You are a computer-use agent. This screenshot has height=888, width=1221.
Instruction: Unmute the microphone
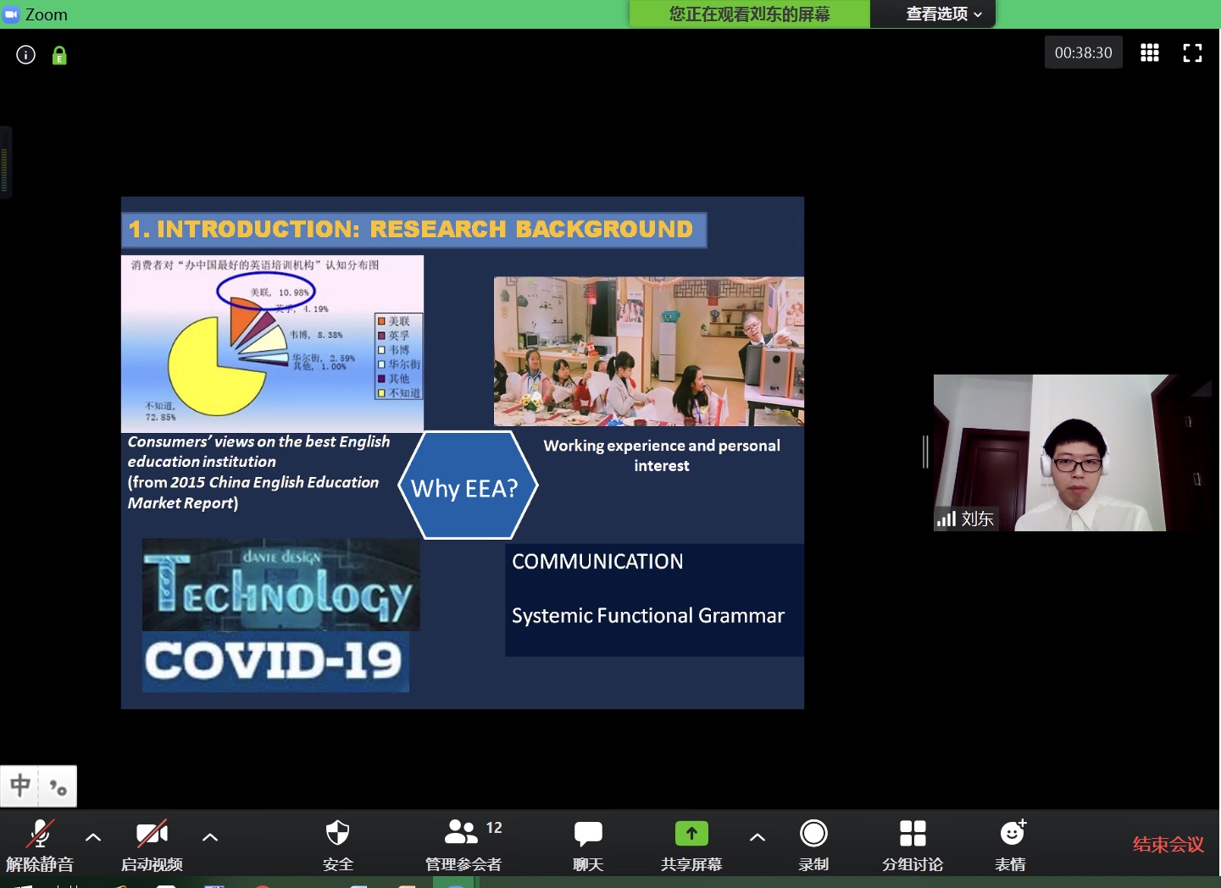pos(40,842)
